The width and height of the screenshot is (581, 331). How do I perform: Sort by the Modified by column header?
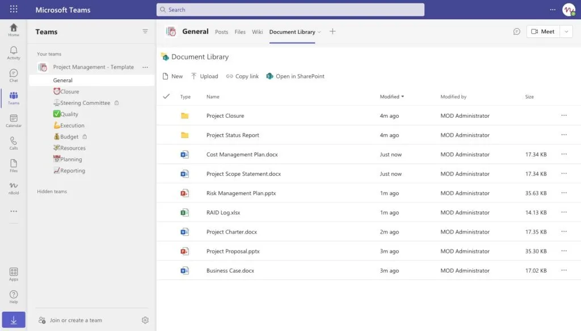coord(453,96)
